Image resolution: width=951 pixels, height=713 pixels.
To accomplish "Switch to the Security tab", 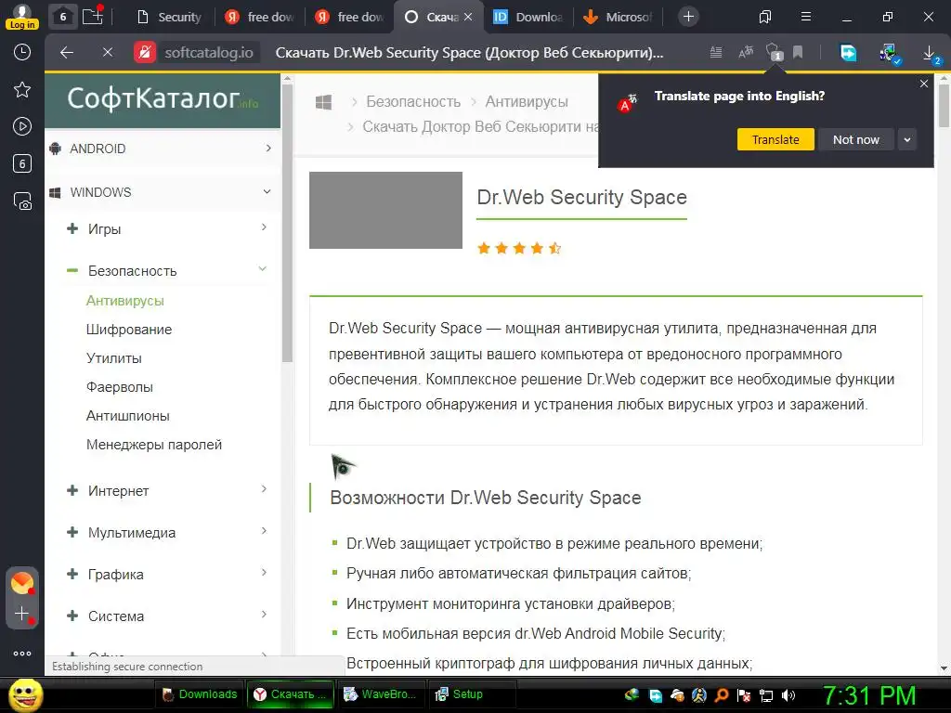I will [x=169, y=17].
